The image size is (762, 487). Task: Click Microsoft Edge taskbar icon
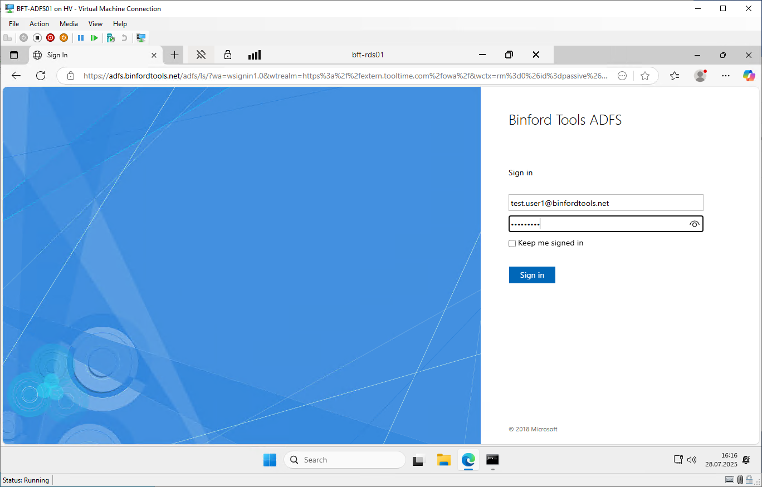tap(468, 460)
